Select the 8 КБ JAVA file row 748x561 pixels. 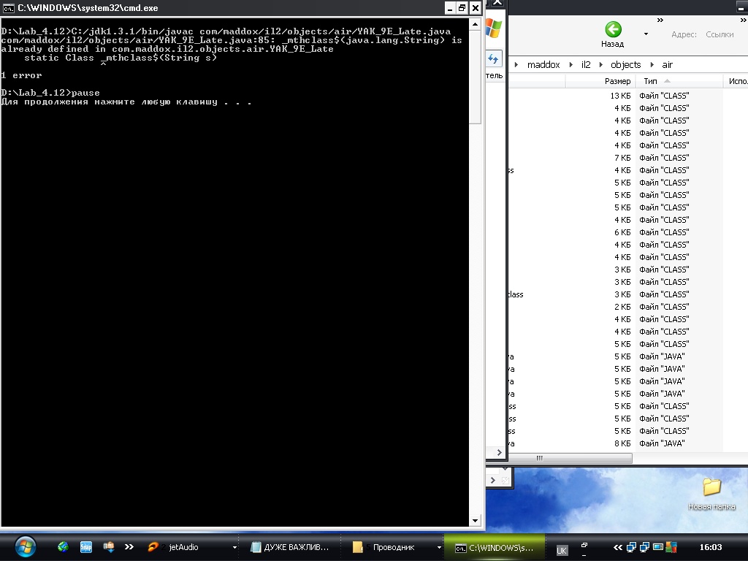pos(627,443)
